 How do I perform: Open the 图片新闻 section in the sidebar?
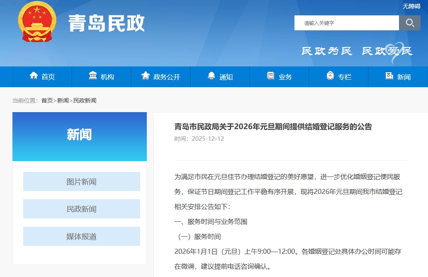(81, 181)
